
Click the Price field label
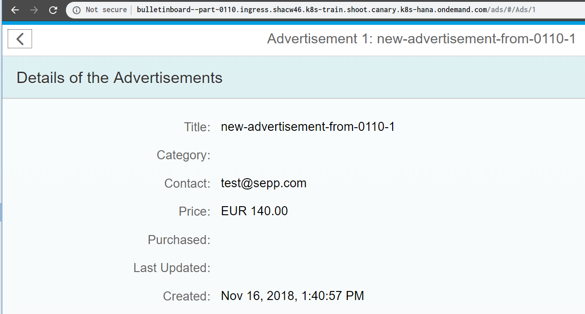[x=195, y=212]
